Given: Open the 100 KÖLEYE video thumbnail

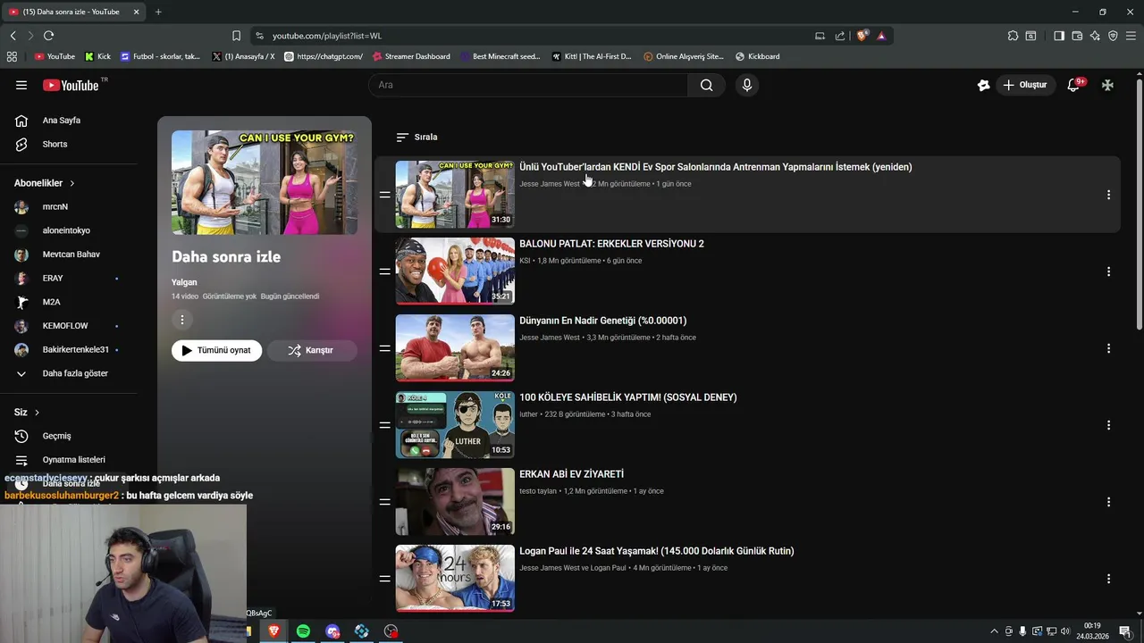Looking at the screenshot, I should click(x=455, y=425).
